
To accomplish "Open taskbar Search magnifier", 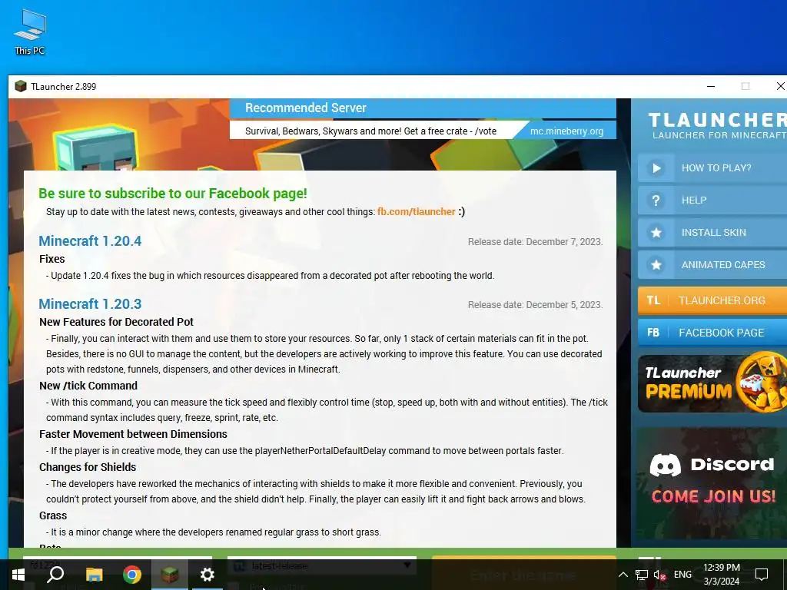I will tap(55, 575).
